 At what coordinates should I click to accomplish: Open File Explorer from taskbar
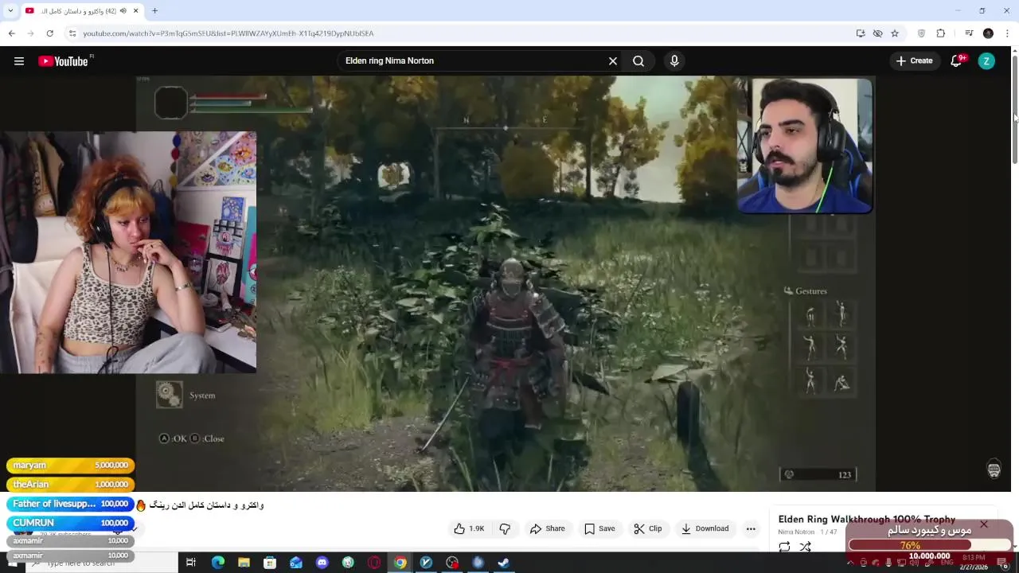(244, 563)
